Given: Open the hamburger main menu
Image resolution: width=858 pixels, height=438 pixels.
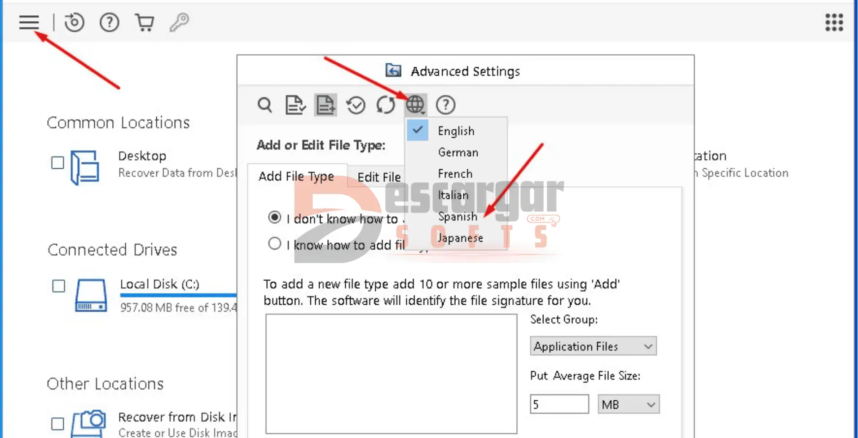Looking at the screenshot, I should pyautogui.click(x=29, y=22).
